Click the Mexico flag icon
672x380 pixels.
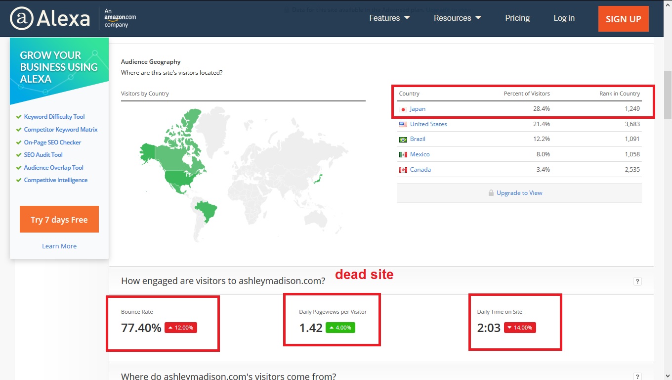(403, 155)
